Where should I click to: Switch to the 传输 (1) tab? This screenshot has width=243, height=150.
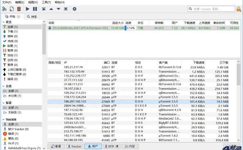coord(13,16)
